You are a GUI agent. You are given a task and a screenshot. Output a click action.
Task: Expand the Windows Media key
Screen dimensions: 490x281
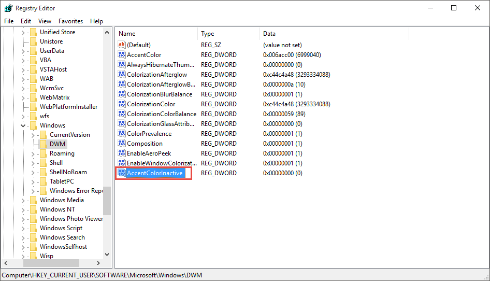pos(23,200)
